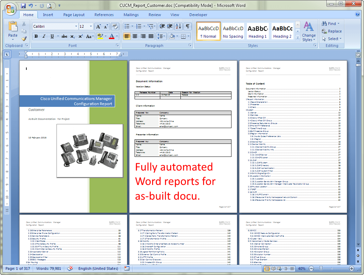Open the font size dropdown

[91, 26]
